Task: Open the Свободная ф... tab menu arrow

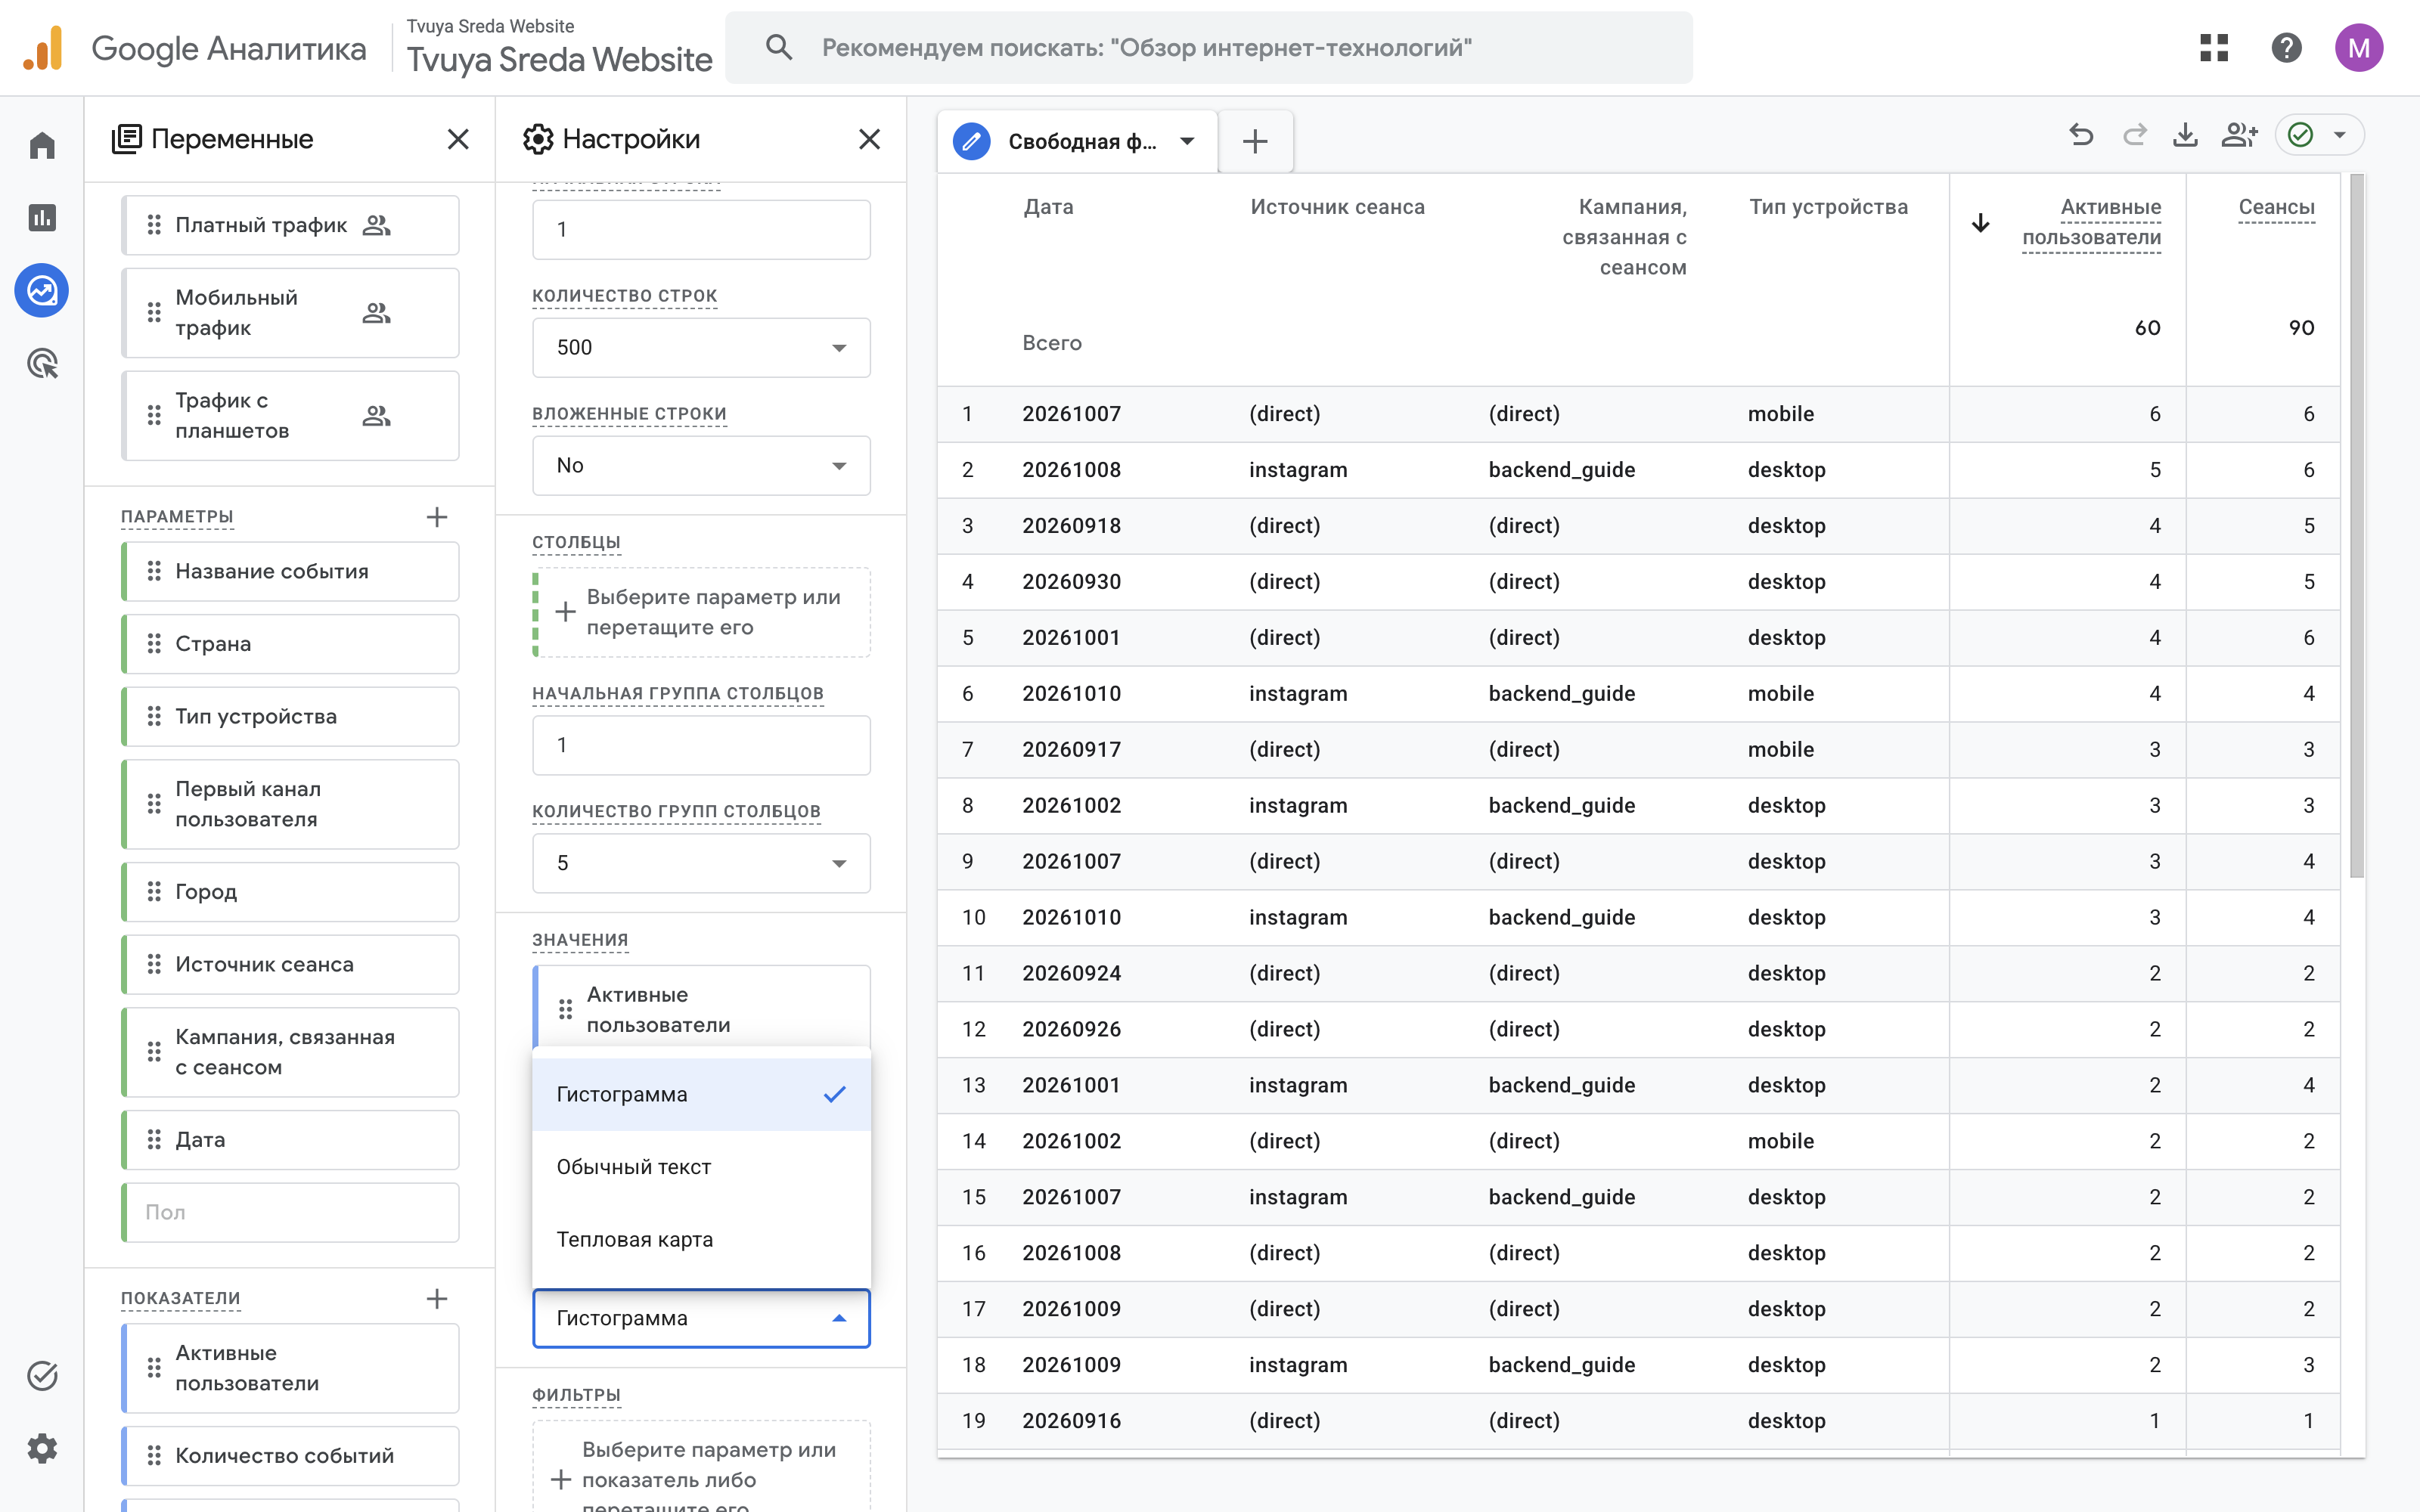Action: click(1187, 141)
